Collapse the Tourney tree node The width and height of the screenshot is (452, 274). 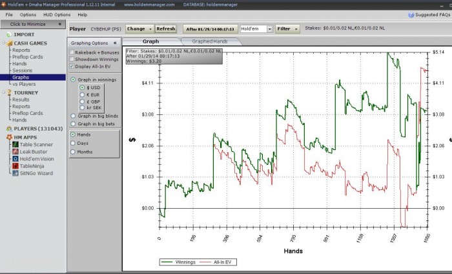tap(3, 92)
